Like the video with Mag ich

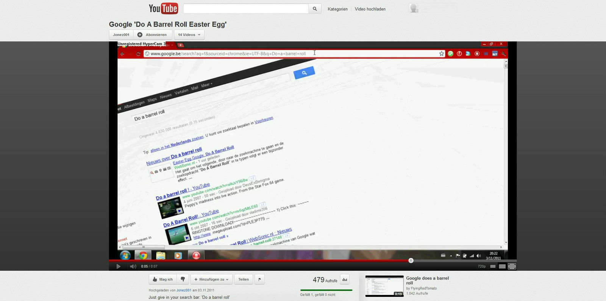click(x=162, y=279)
